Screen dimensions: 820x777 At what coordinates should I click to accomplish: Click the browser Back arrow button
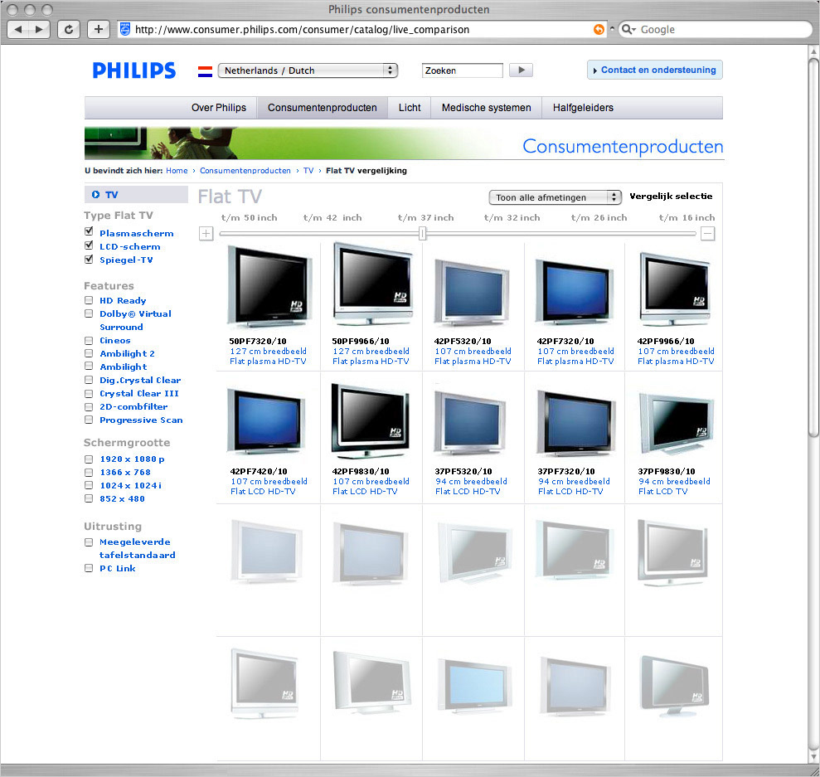pos(18,29)
